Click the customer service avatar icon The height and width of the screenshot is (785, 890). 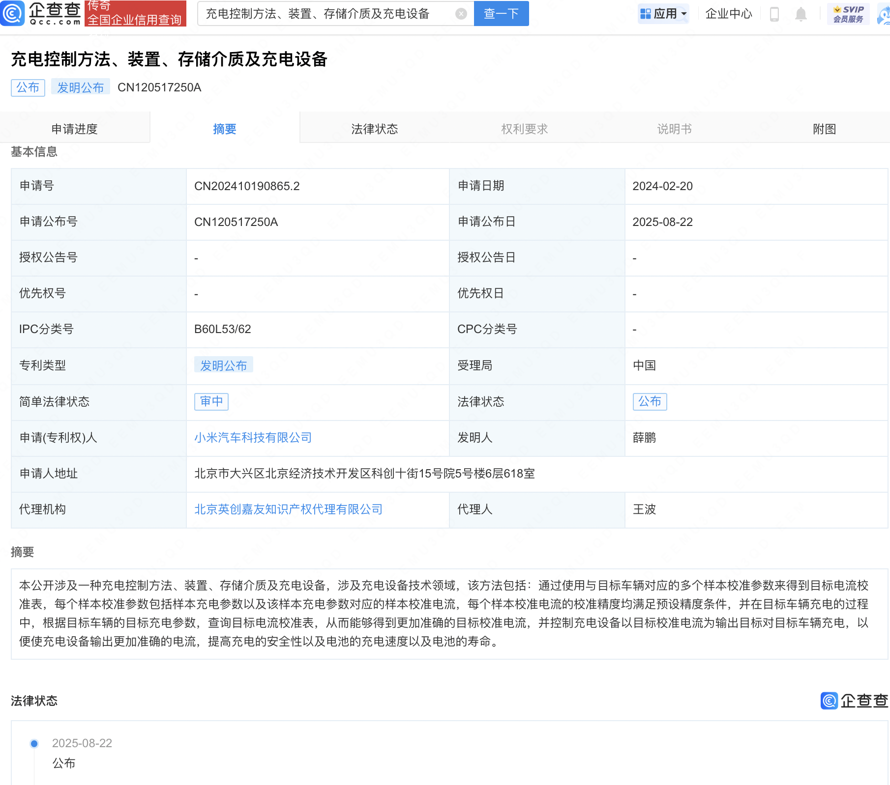tap(884, 14)
